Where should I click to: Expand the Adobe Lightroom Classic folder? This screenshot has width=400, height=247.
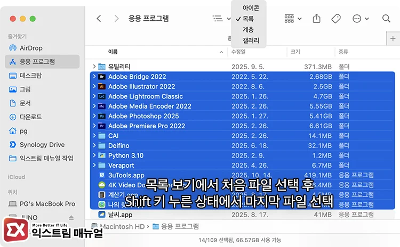tap(94, 96)
